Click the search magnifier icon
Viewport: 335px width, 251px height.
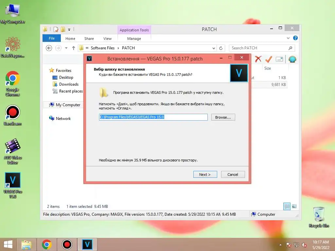click(291, 48)
